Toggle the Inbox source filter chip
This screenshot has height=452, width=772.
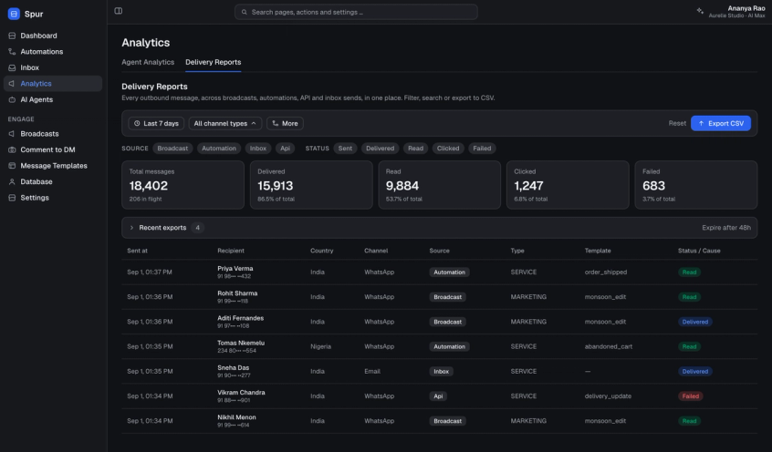(x=258, y=148)
